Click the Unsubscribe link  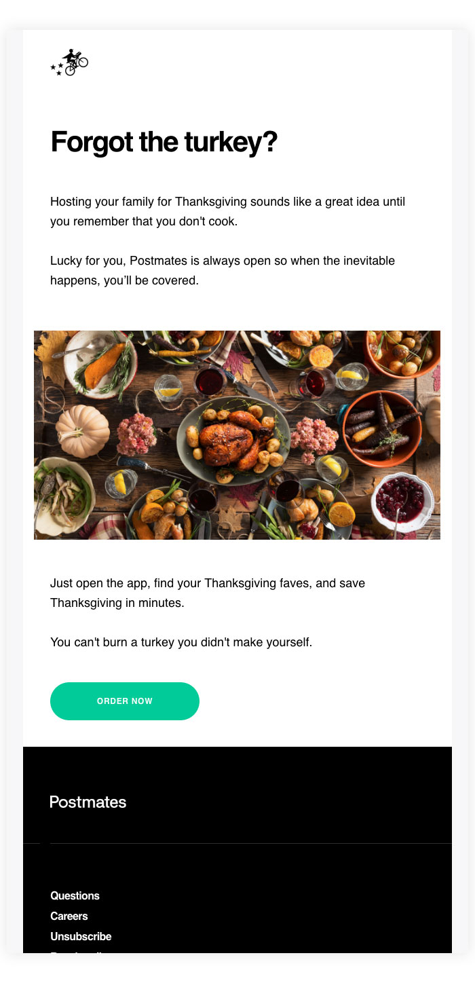(81, 936)
